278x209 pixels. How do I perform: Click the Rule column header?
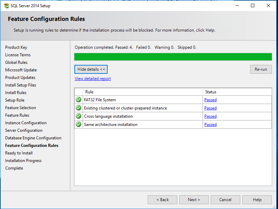pyautogui.click(x=143, y=92)
